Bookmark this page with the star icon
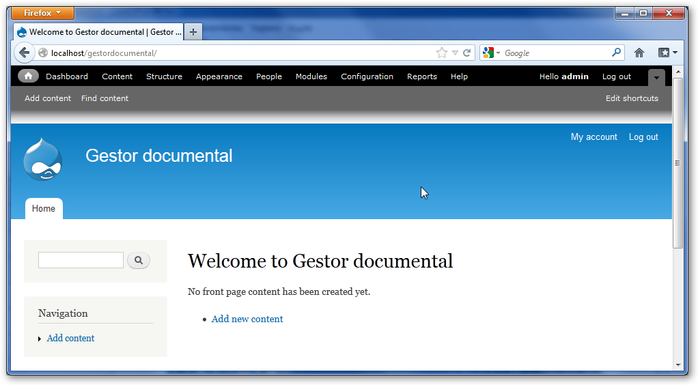Screen dimensions: 698x385 click(x=442, y=53)
